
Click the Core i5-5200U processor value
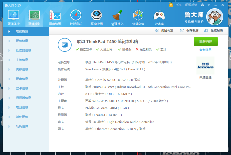click(113, 80)
